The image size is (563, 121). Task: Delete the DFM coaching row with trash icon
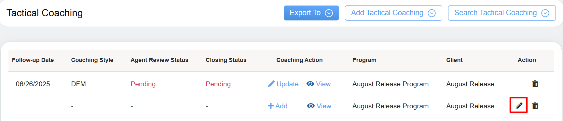click(535, 84)
